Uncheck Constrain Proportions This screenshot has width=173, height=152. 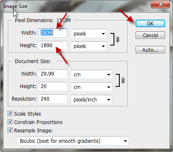10,122
